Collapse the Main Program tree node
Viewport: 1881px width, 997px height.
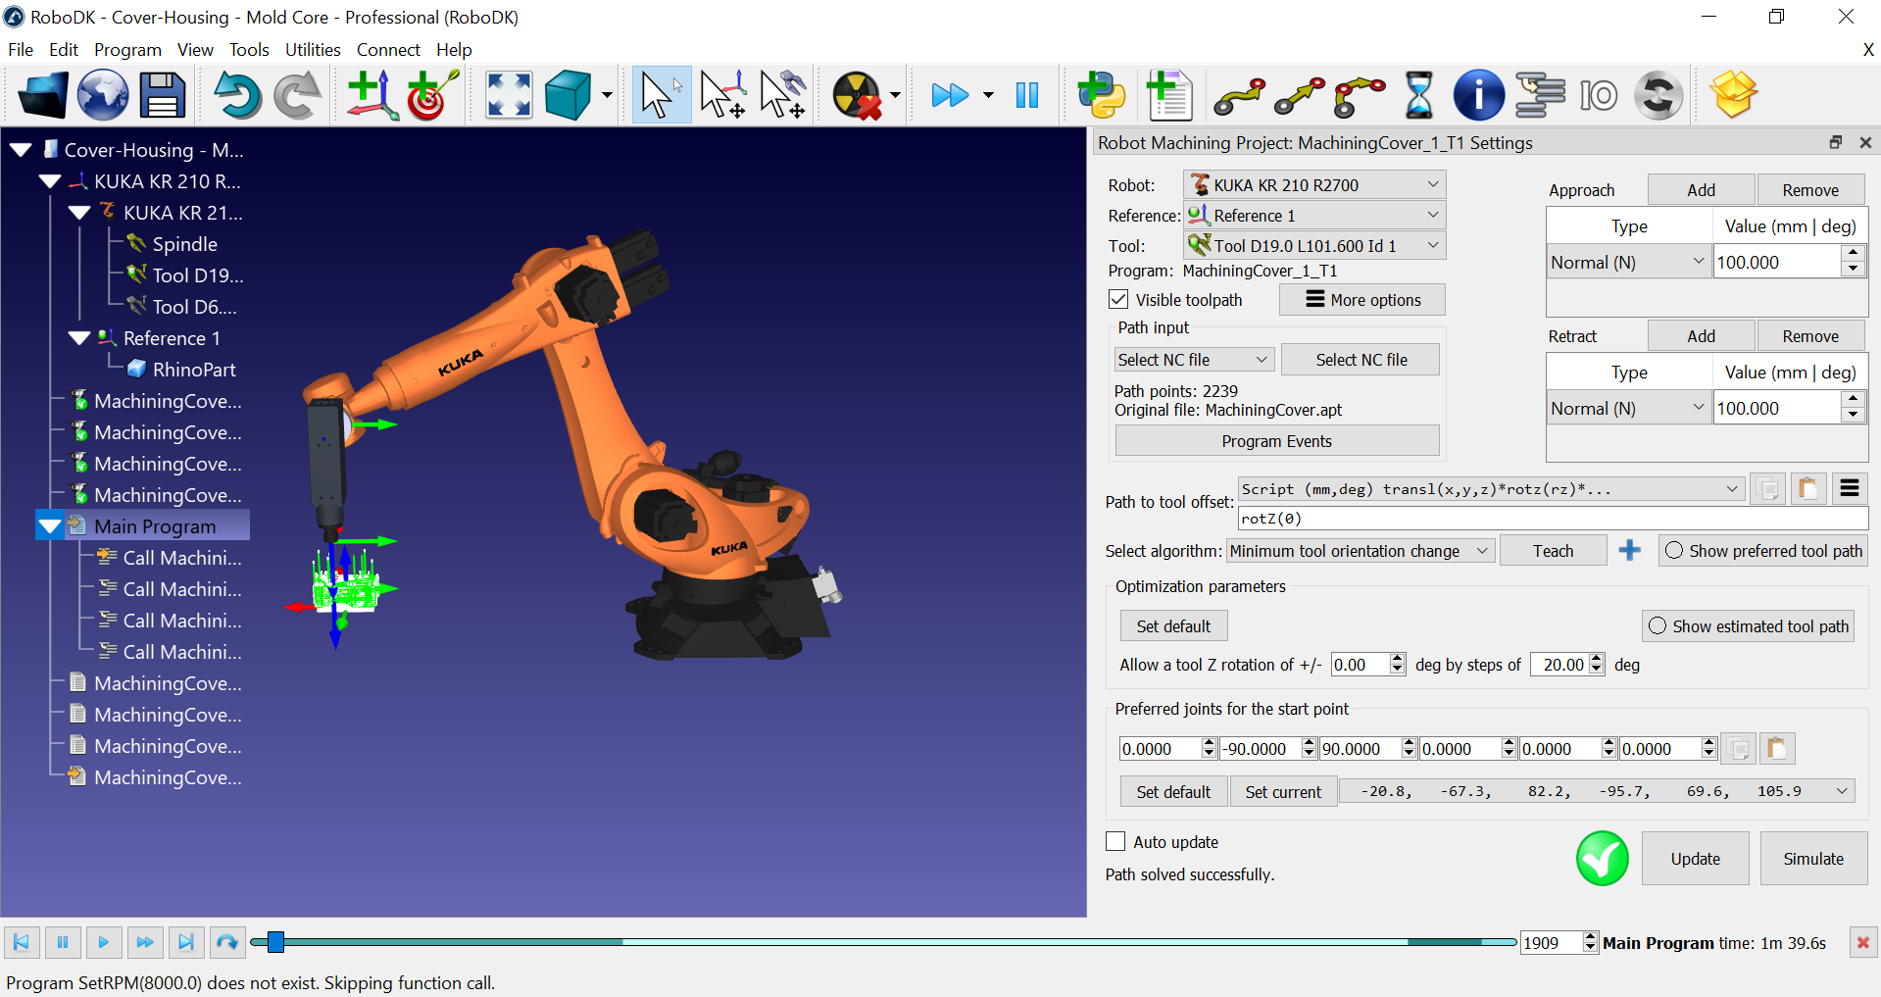48,525
